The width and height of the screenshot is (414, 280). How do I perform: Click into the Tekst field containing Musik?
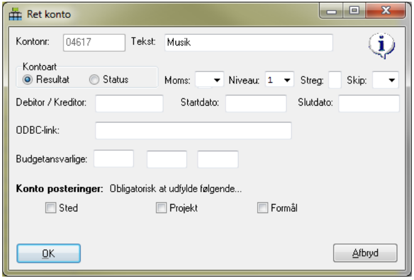(249, 43)
